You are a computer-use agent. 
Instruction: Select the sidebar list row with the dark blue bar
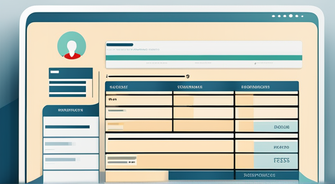tap(71, 127)
